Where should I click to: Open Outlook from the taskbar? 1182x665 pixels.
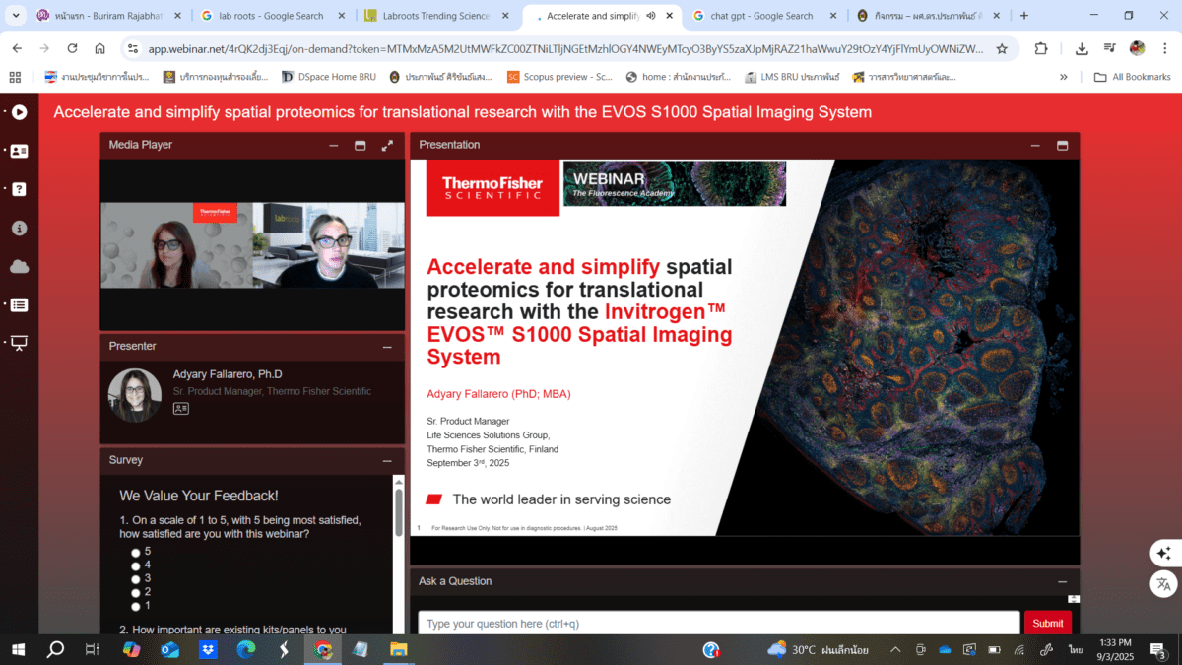[x=169, y=649]
